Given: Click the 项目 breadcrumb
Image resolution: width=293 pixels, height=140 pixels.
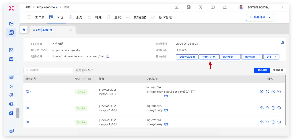Looking at the screenshot, I should coord(28,7).
